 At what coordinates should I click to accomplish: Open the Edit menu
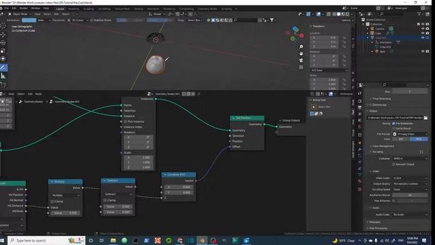pyautogui.click(x=14, y=8)
